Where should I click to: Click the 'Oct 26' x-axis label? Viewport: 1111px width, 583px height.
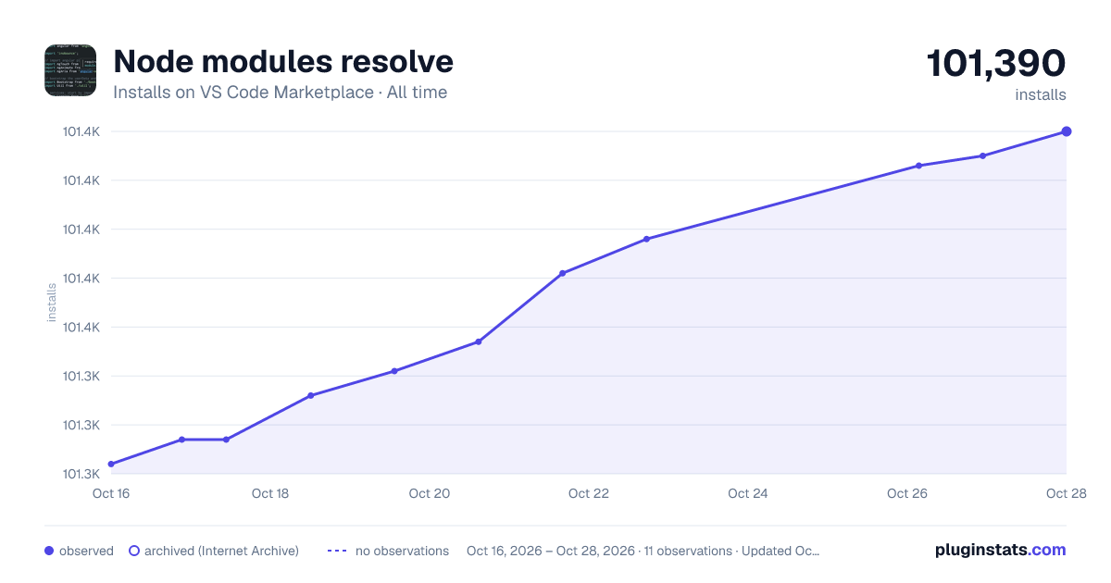click(x=907, y=493)
